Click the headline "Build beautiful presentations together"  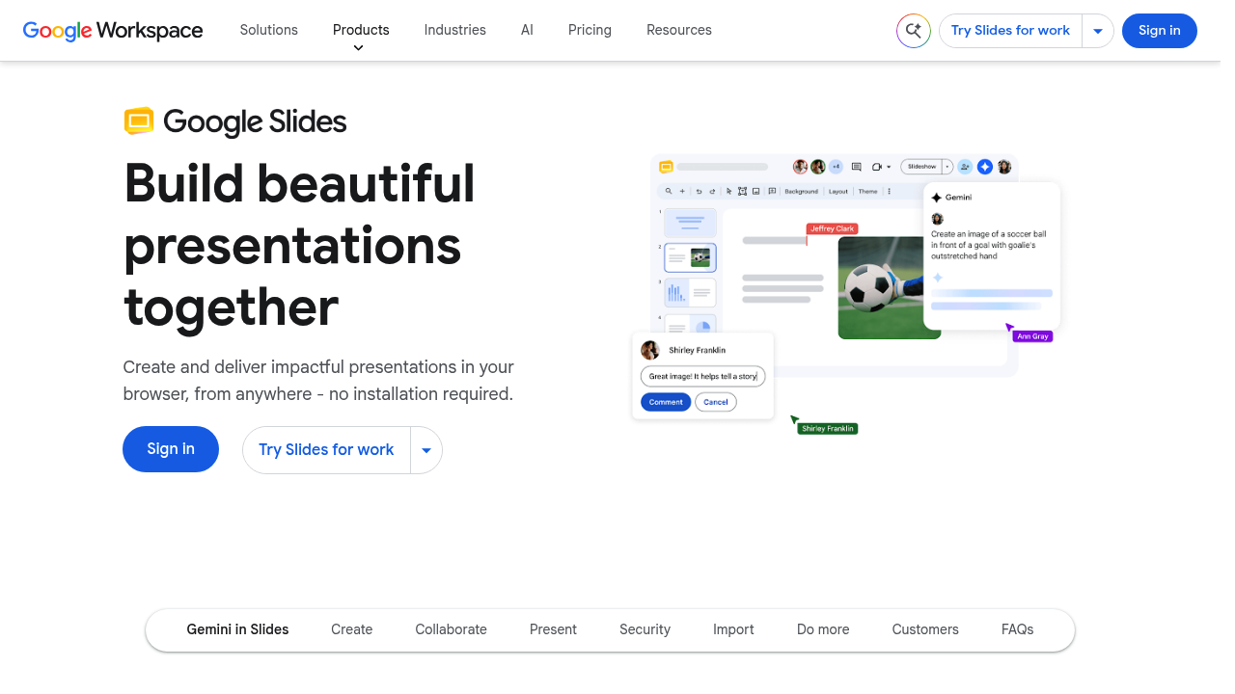pyautogui.click(x=300, y=245)
